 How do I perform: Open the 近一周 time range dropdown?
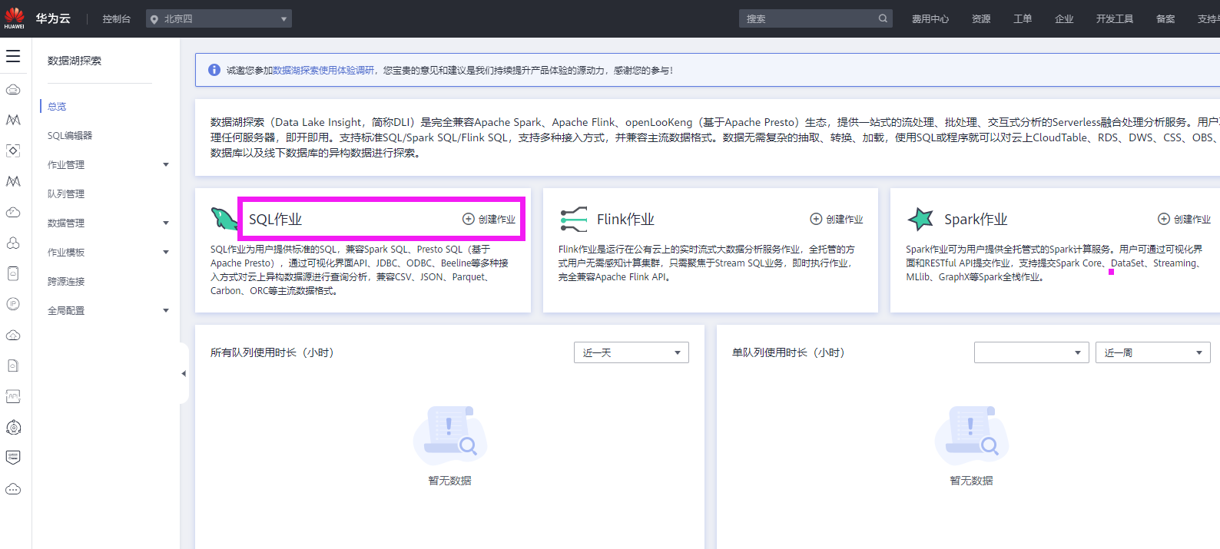click(1153, 352)
